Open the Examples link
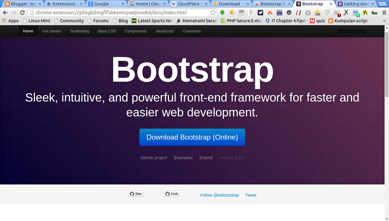 pyautogui.click(x=183, y=158)
